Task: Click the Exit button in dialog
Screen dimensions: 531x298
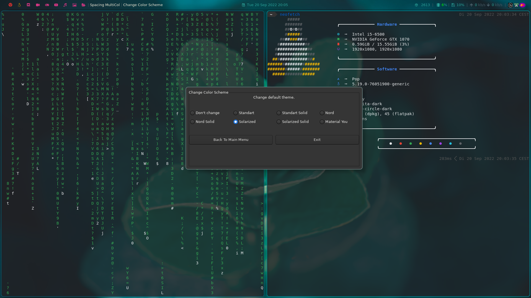Action: 317,140
